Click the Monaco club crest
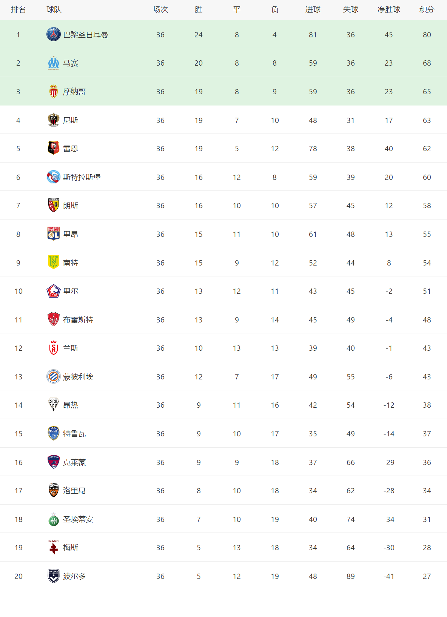 coord(54,92)
